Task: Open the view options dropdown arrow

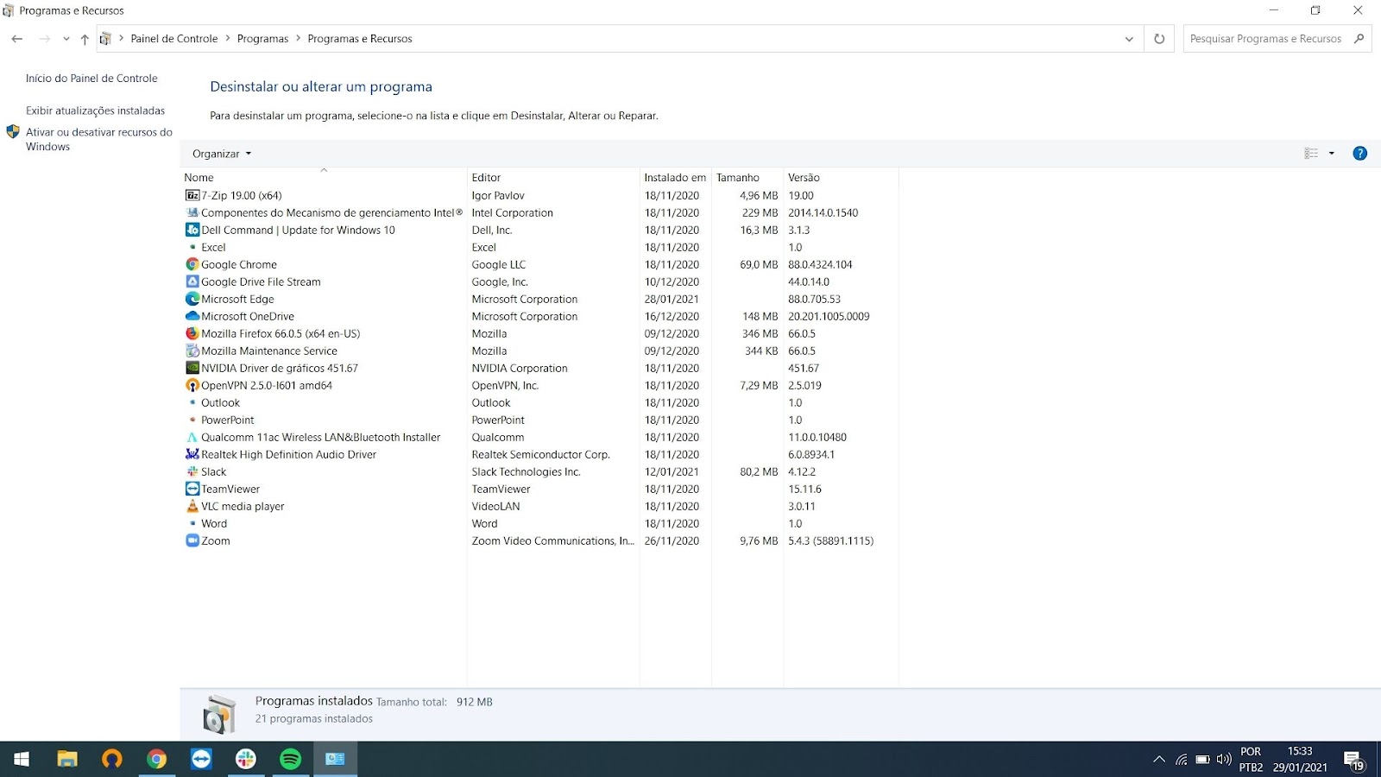Action: [1332, 154]
